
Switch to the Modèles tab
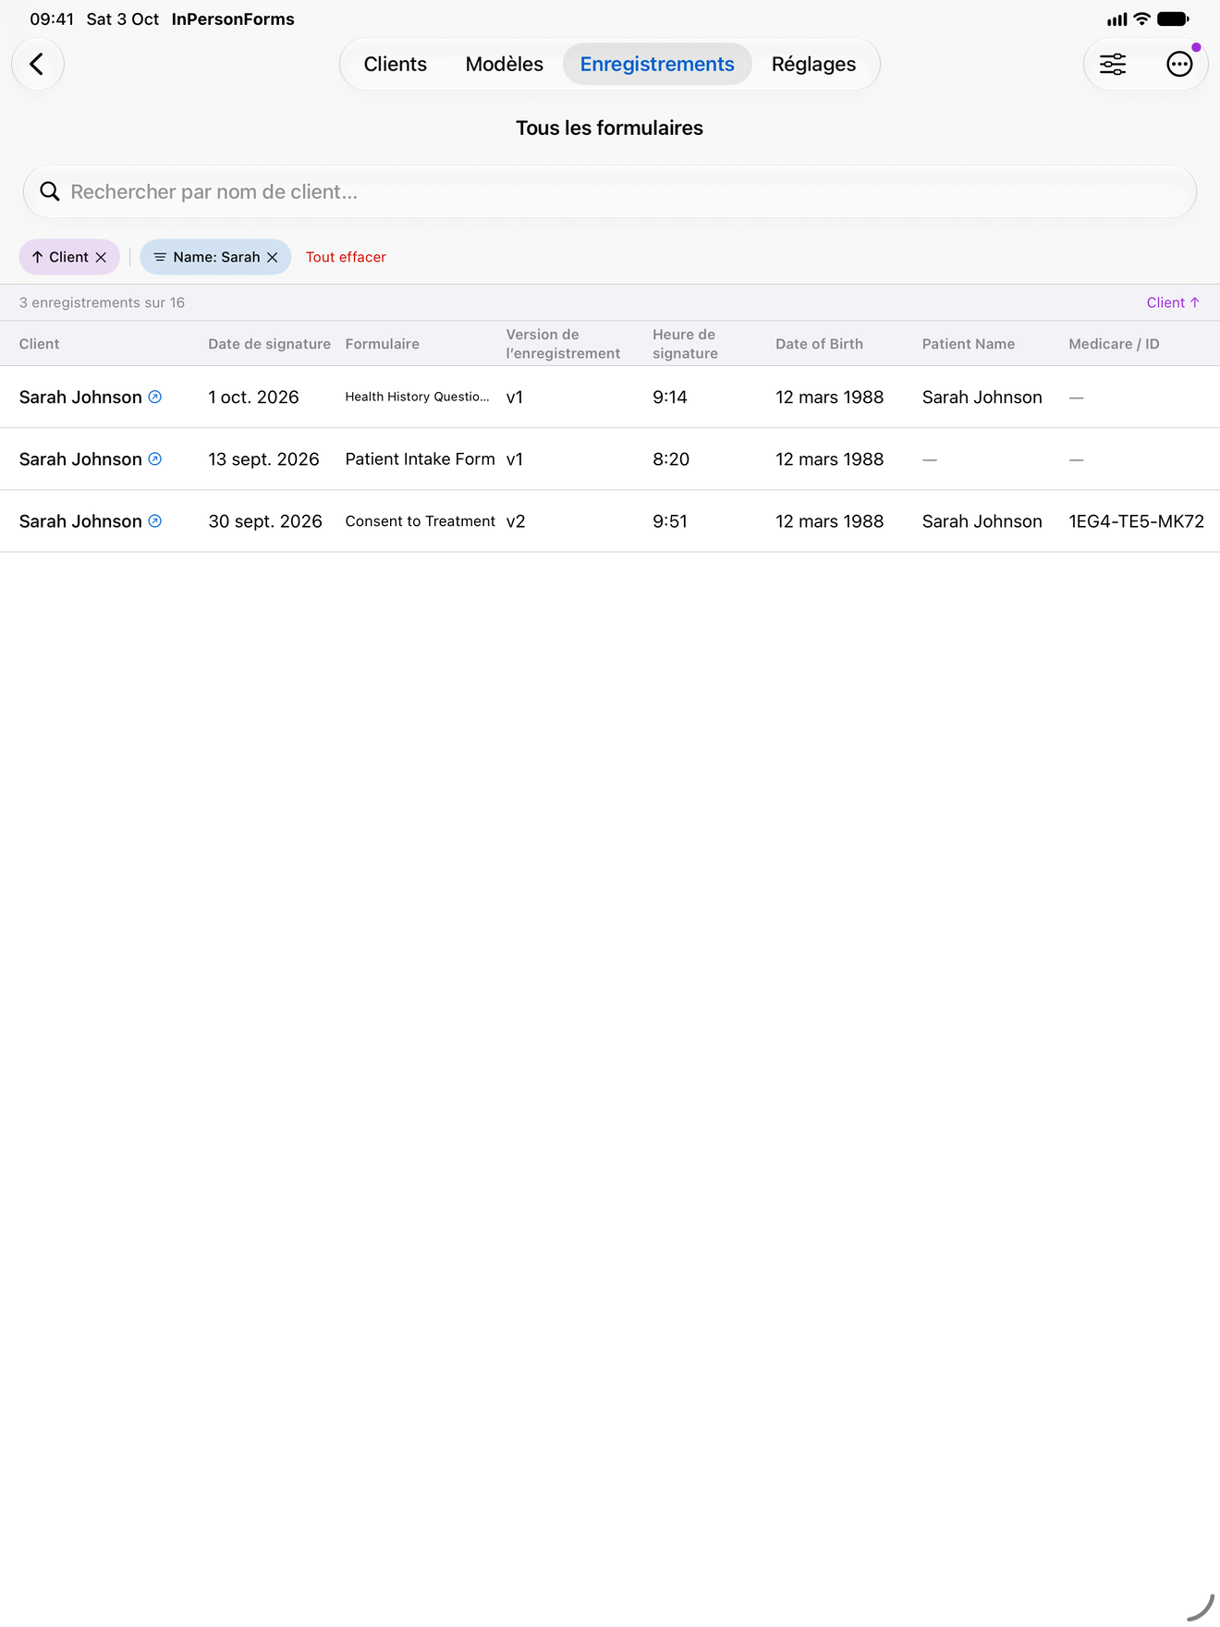(x=504, y=64)
